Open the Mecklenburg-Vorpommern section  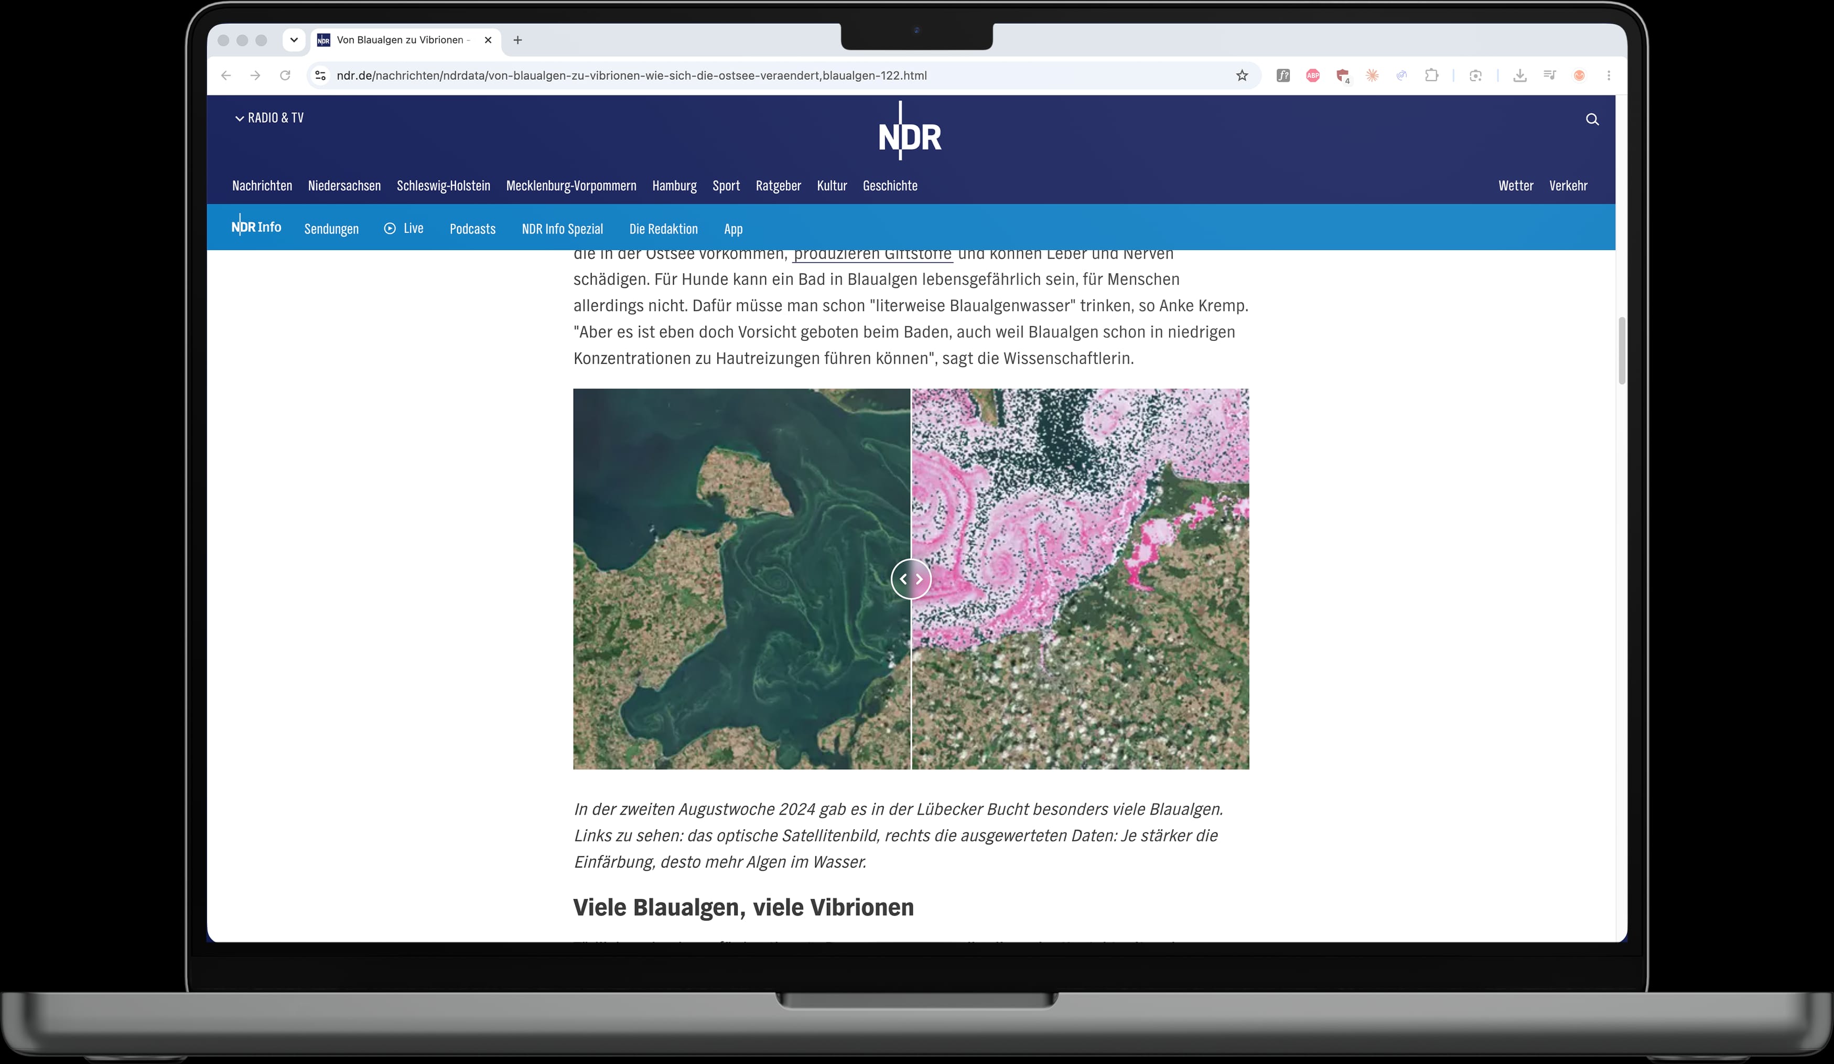point(571,186)
